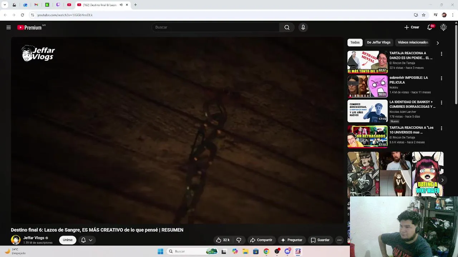Screen dimensions: 458x257
Task: Click the browser address bar URL
Action: tap(65, 15)
